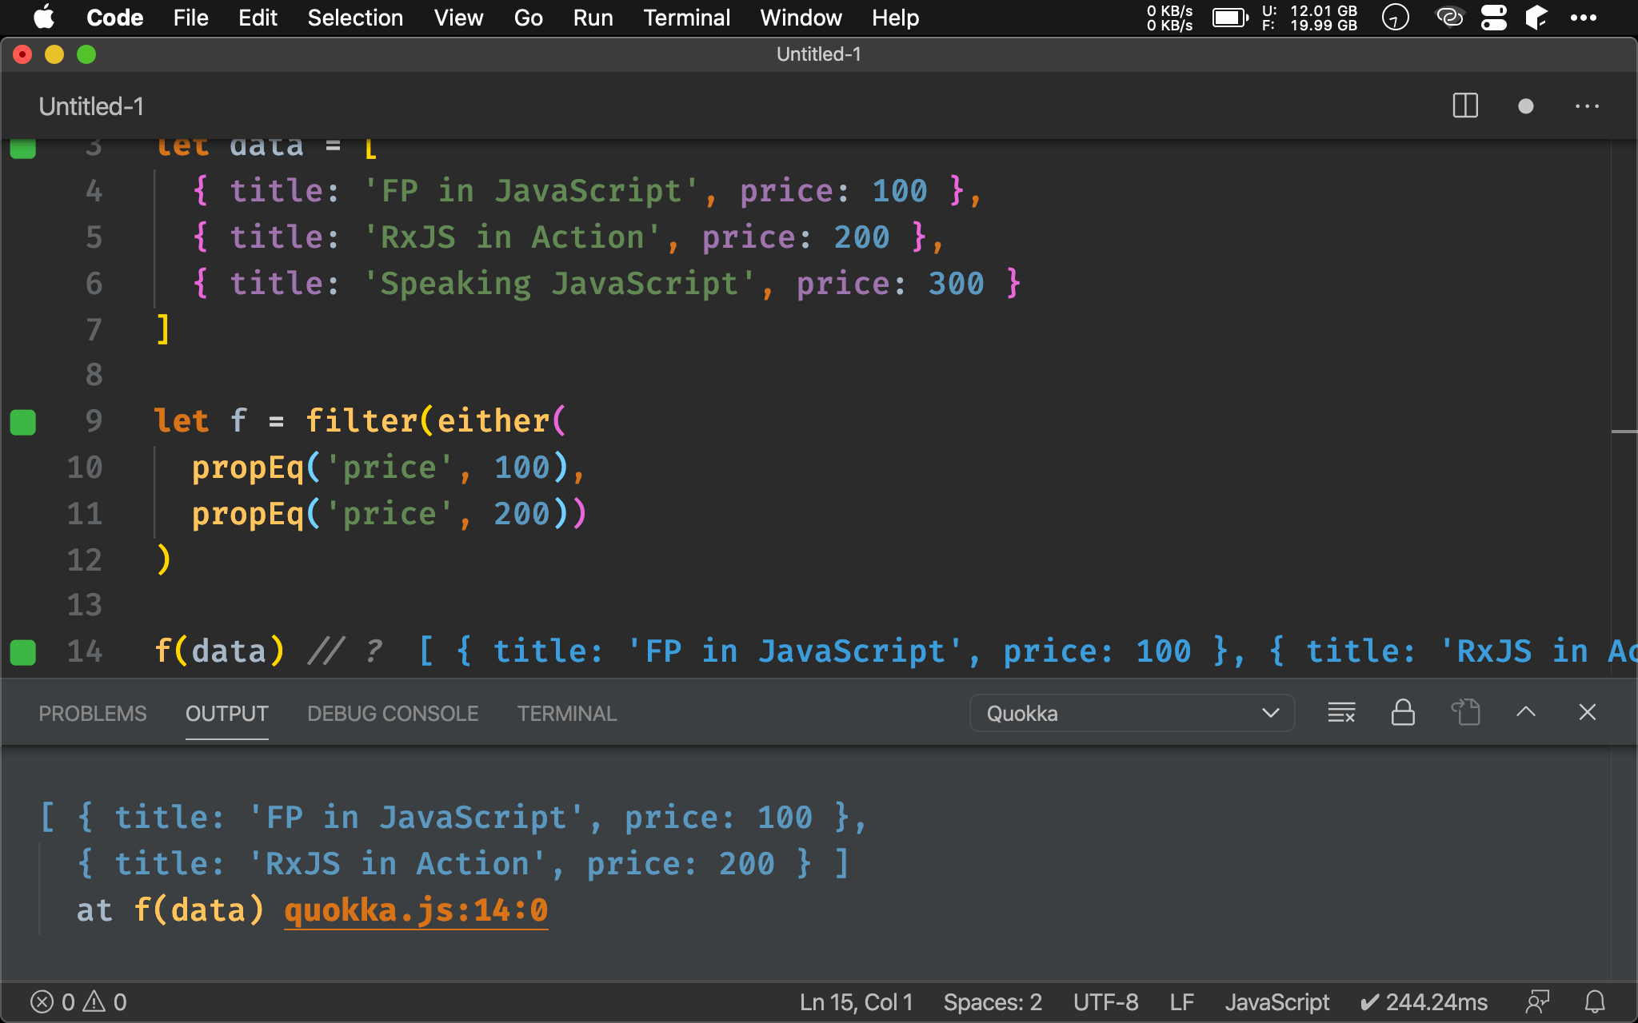Clear the output panel

tap(1341, 712)
